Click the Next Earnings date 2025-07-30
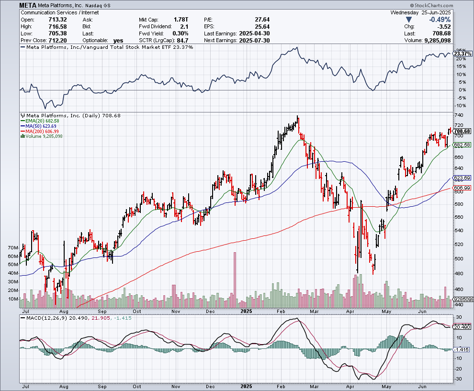The height and width of the screenshot is (391, 474). click(x=254, y=41)
